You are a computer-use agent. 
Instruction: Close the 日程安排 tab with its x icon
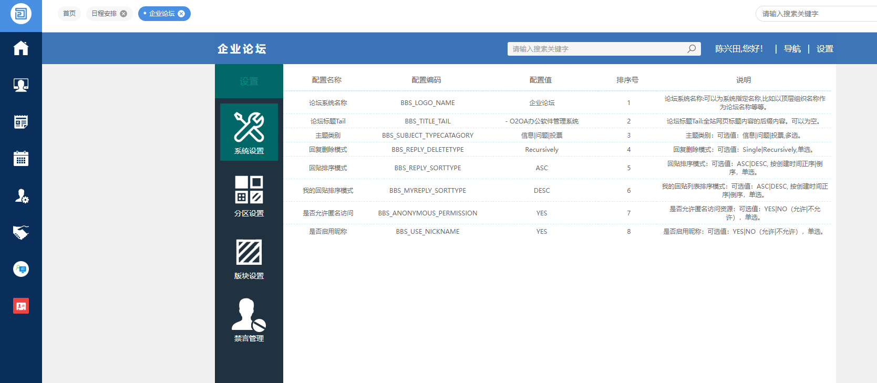123,14
